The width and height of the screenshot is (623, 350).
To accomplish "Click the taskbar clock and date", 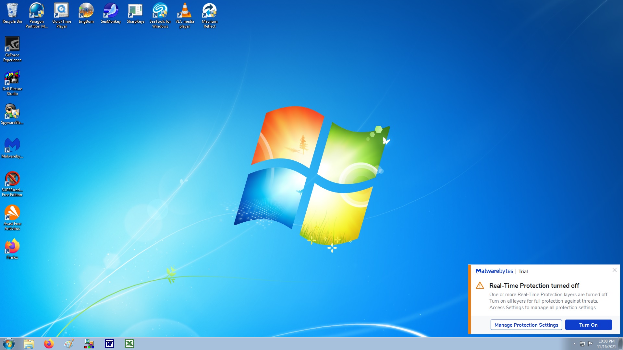I will [606, 344].
